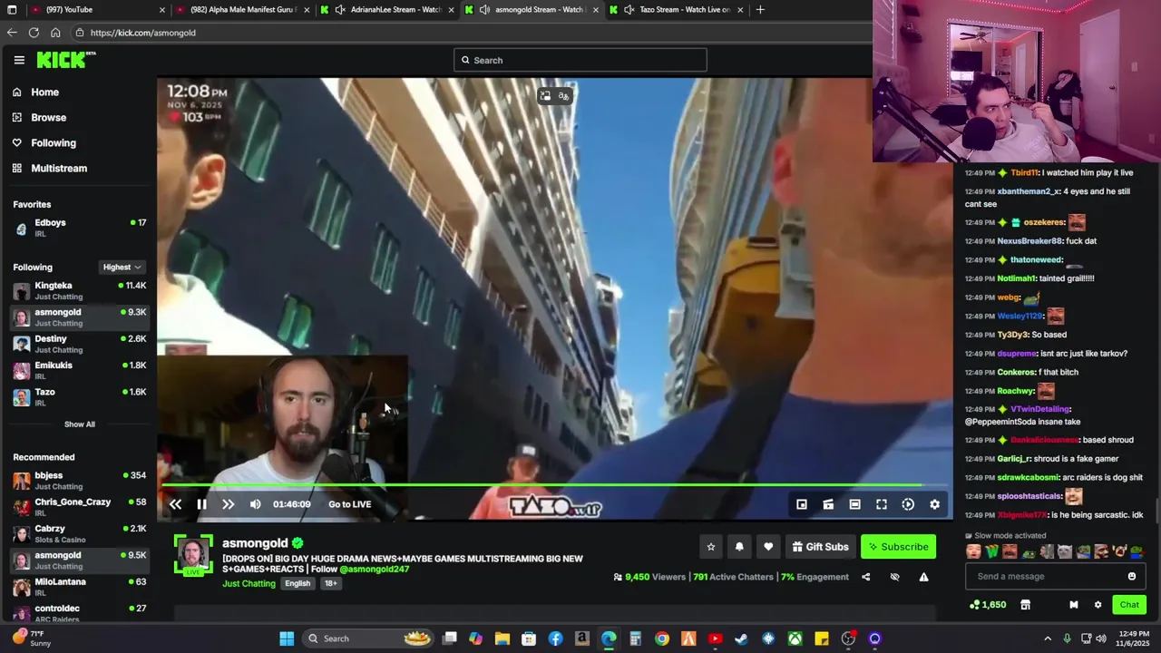Click the heart follow button
Image resolution: width=1161 pixels, height=653 pixels.
(768, 547)
